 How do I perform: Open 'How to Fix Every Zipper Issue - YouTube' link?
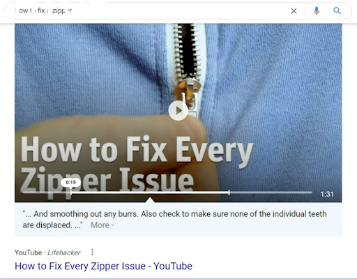[x=103, y=266]
